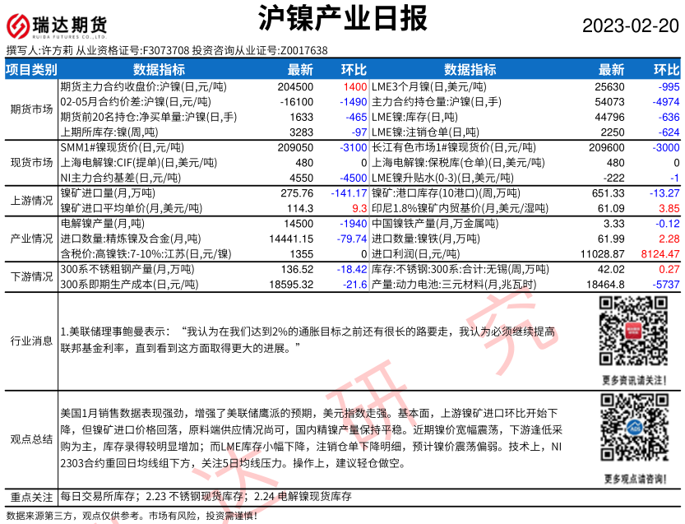
Task: Click the Ruida Futures logo
Action: pyautogui.click(x=58, y=26)
